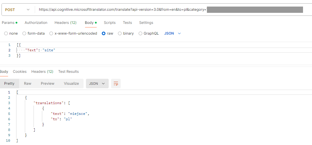
Task: Open the response Cookies tab
Action: click(20, 72)
